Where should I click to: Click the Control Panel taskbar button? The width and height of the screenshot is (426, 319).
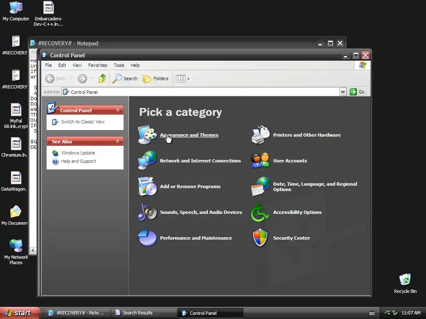click(210, 313)
